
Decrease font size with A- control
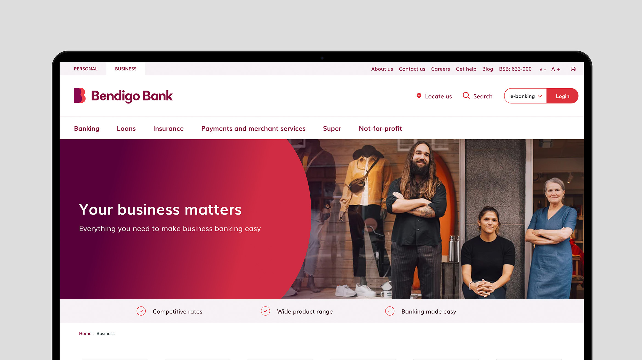pyautogui.click(x=543, y=70)
